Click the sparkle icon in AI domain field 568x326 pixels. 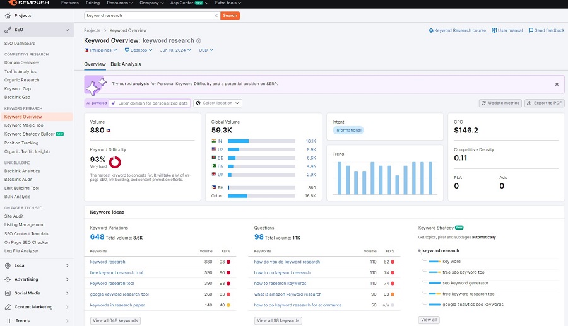[x=114, y=103]
